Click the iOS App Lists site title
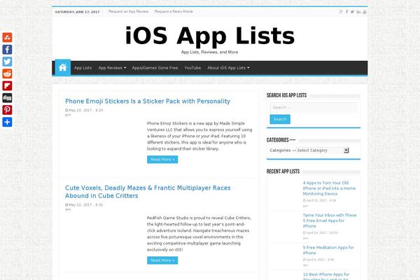Viewport: 420px width, 280px height. [x=210, y=36]
